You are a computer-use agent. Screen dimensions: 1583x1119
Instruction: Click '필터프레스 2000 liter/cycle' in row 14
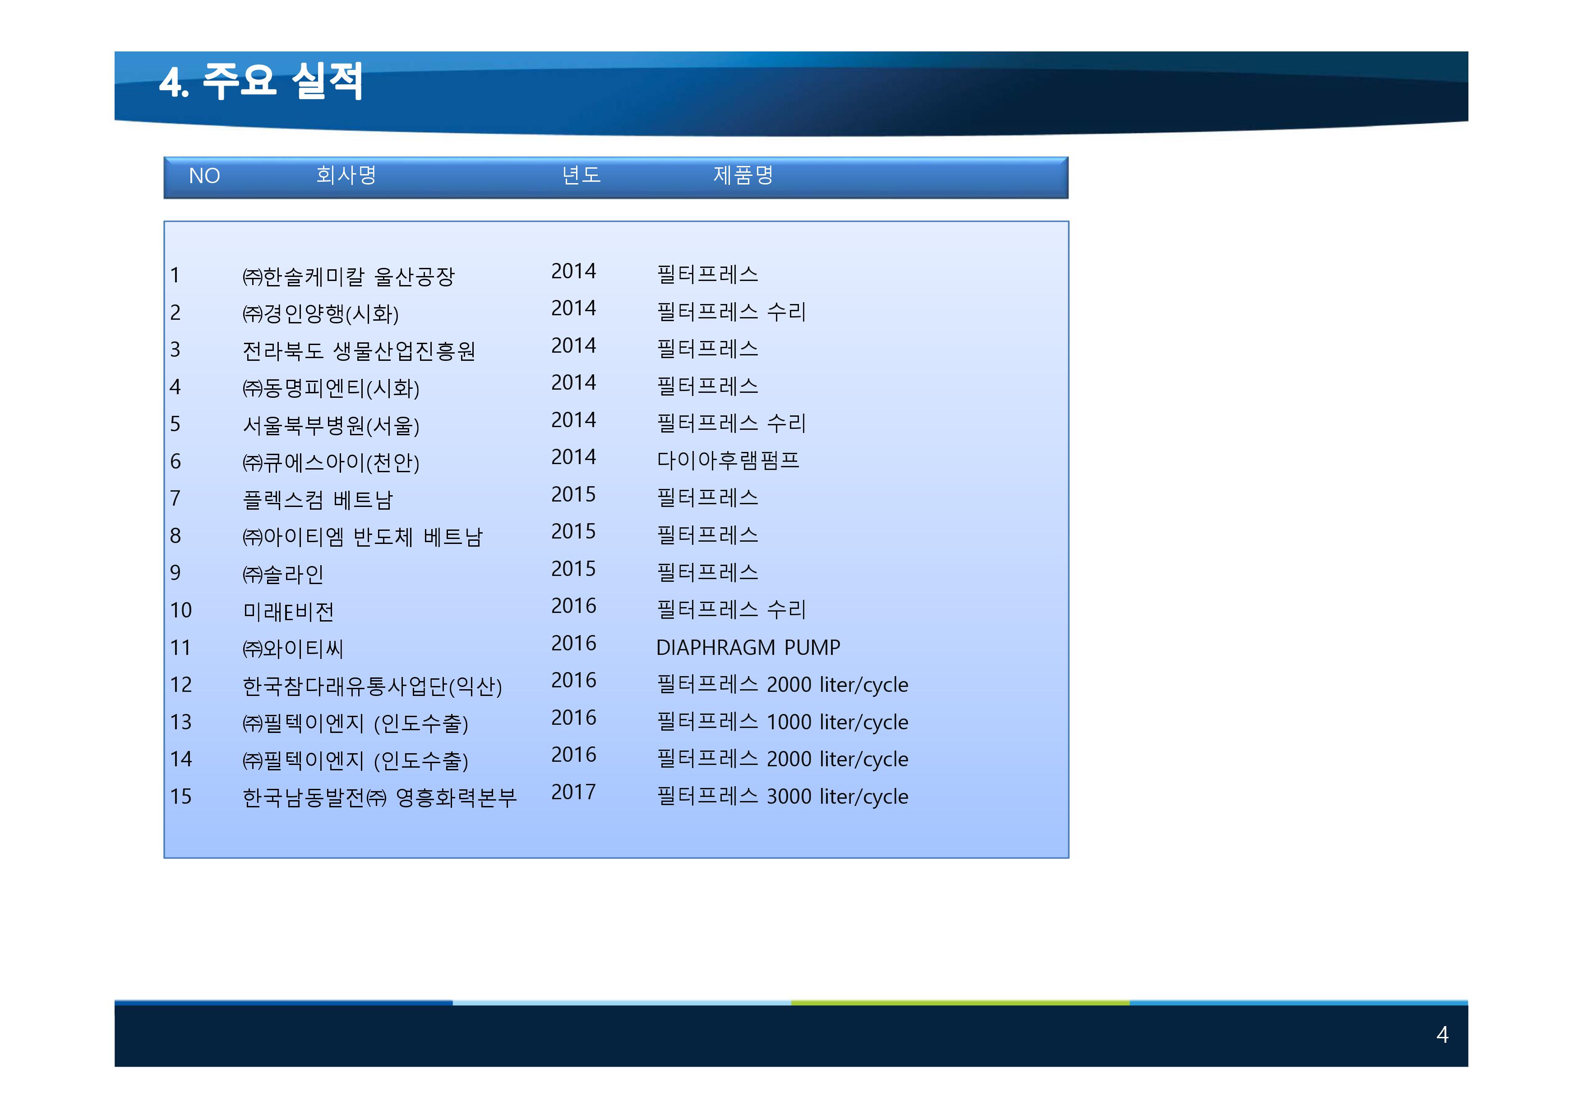click(782, 759)
